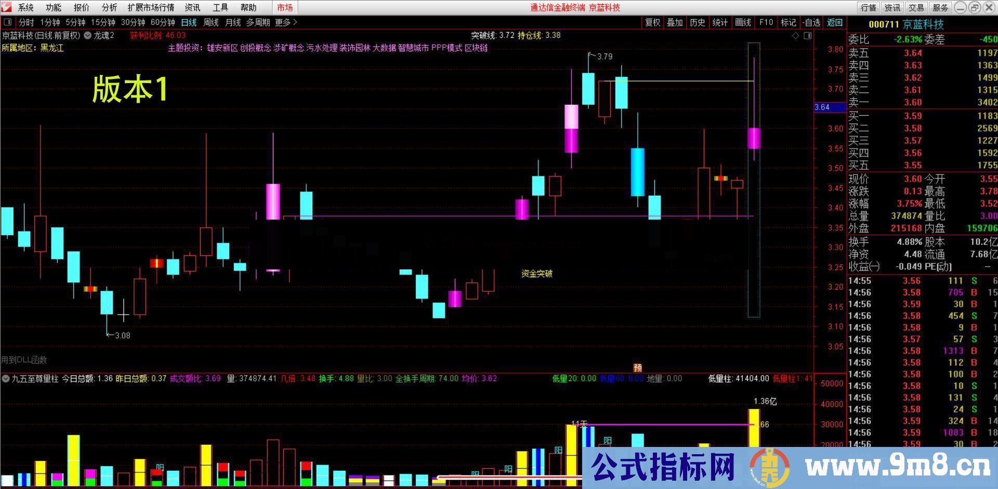Image resolution: width=998 pixels, height=489 pixels.
Task: Click the 历史 toolbar button
Action: 697,22
